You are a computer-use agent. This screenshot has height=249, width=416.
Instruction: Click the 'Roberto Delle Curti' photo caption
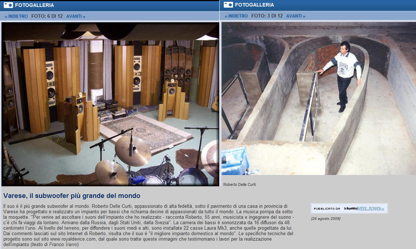point(239,184)
